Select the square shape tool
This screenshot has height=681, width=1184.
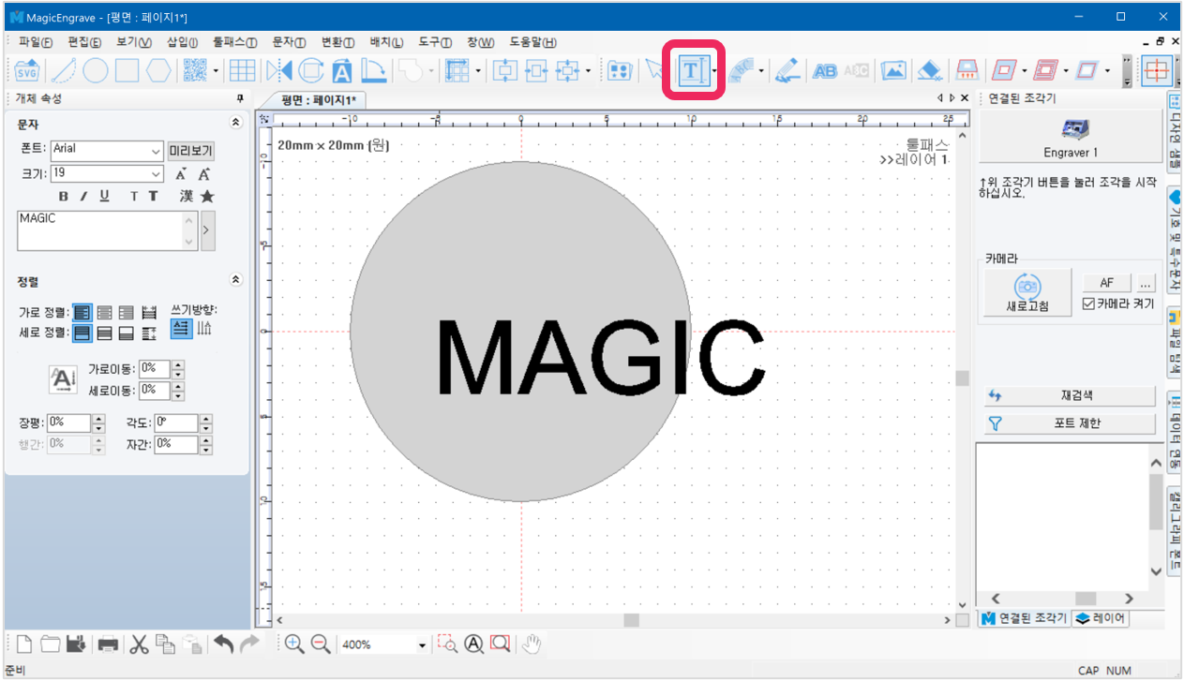[127, 70]
